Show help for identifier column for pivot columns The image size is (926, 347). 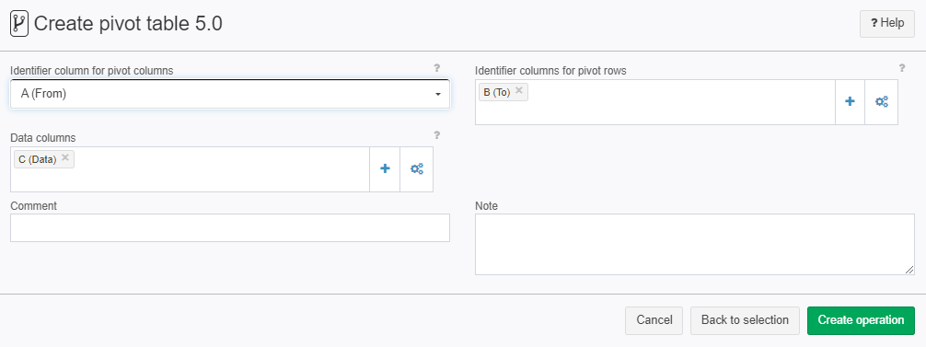(x=437, y=68)
